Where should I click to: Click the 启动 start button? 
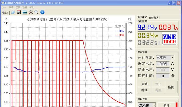[x=144, y=84]
